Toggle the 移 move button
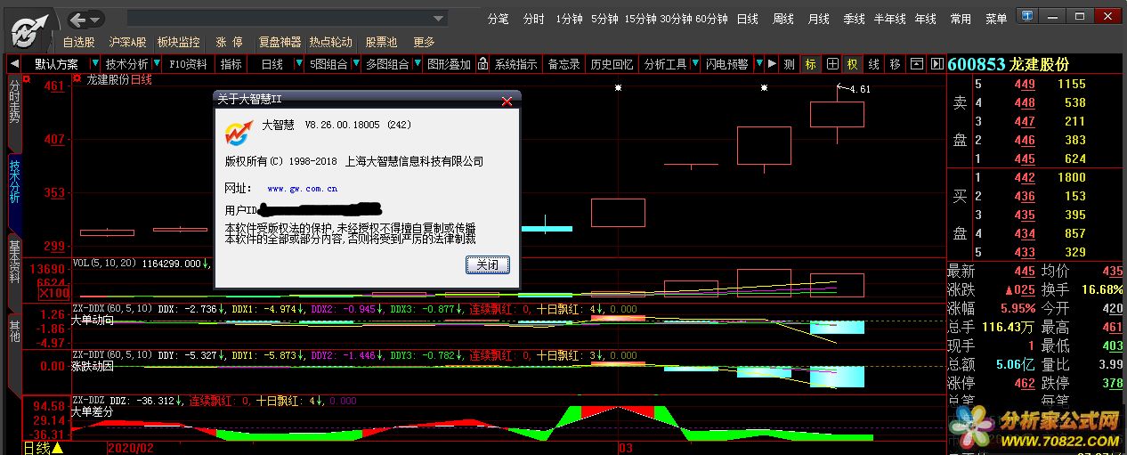 (895, 64)
